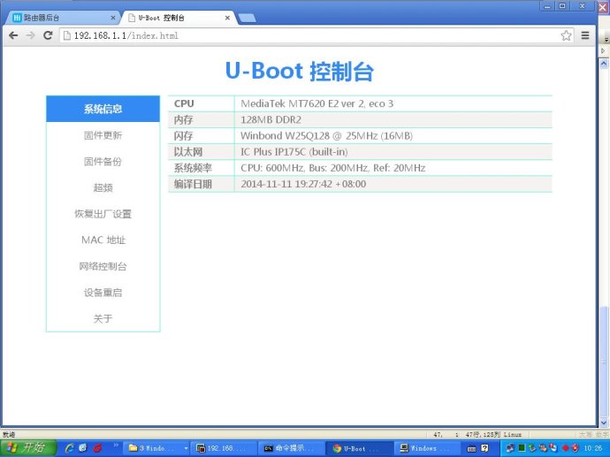Click the 闪存 row label
This screenshot has height=457, width=610.
pyautogui.click(x=183, y=136)
